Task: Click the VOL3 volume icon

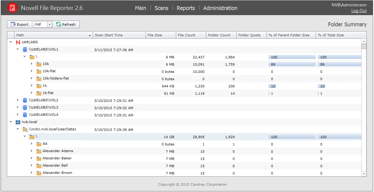Action: tap(25, 108)
